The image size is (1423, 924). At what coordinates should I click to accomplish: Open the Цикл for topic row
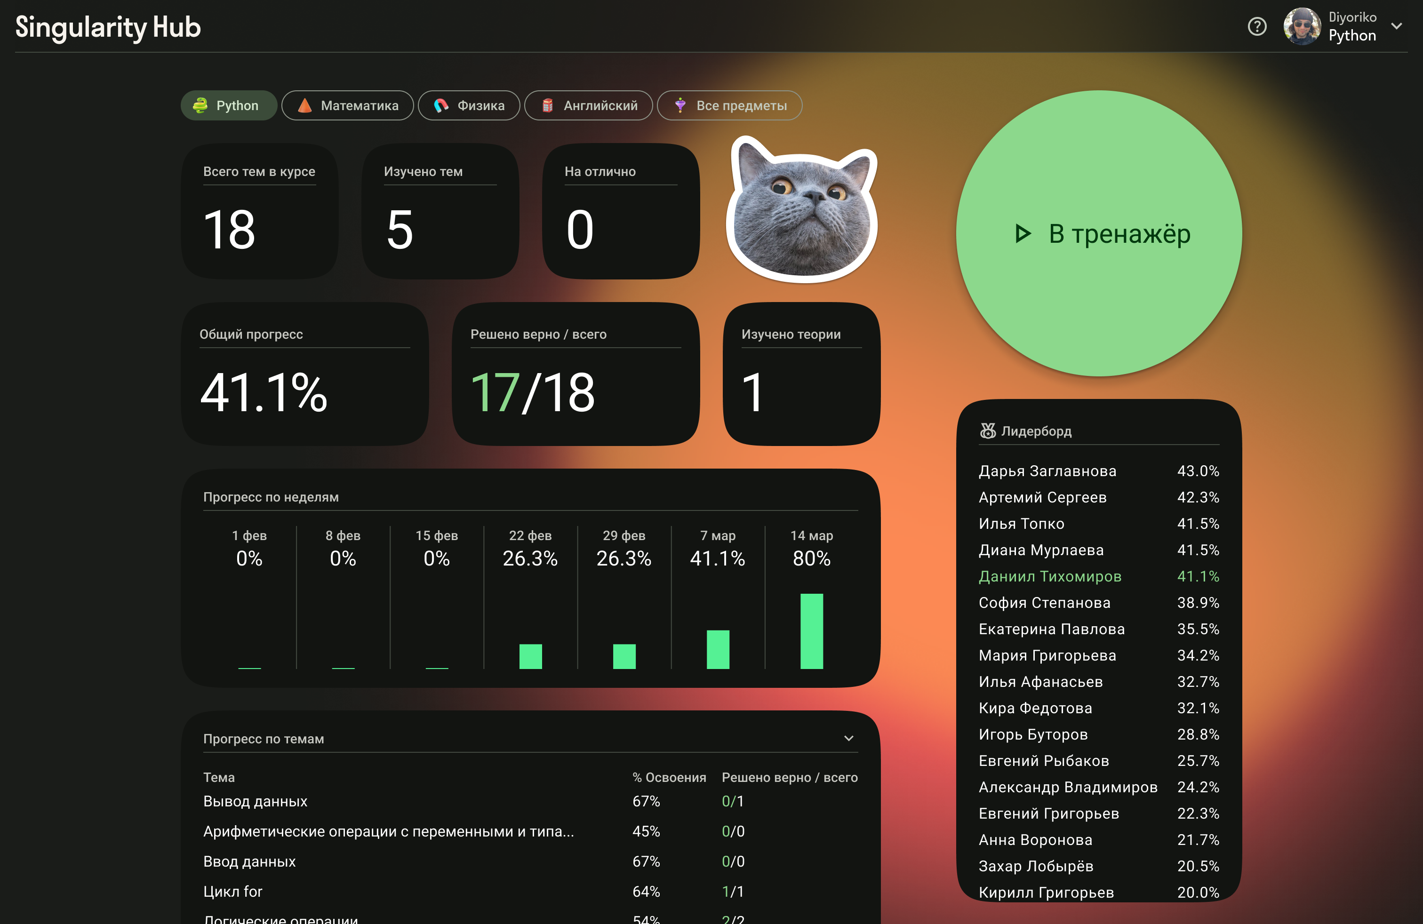tap(232, 892)
